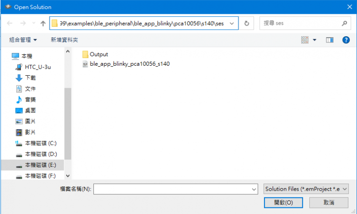Open the view options dropdown arrow
Viewport: 357px width, 214px height.
315,40
